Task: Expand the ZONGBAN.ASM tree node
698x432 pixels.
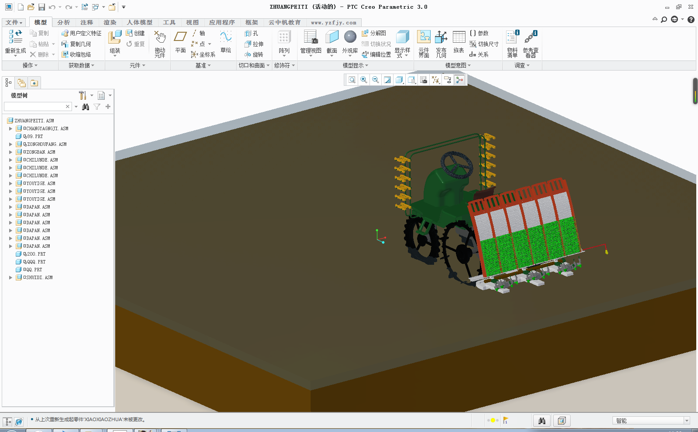Action: tap(10, 152)
